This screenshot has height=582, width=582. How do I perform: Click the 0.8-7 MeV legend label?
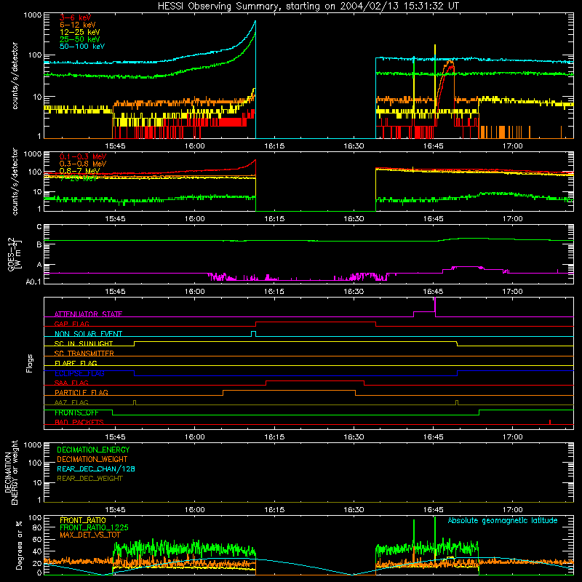point(79,171)
